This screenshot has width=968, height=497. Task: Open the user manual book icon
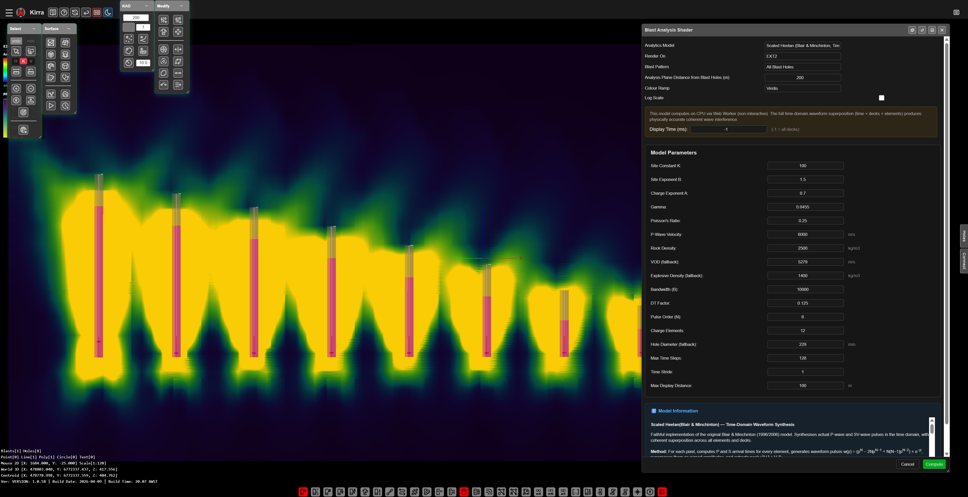tap(53, 12)
